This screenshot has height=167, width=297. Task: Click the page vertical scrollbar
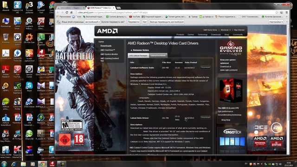coord(288,89)
